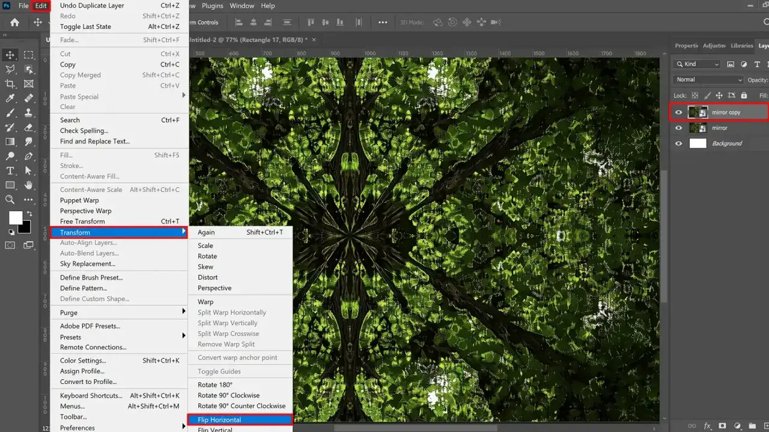769x432 pixels.
Task: Toggle Lock all padlock icon
Action: pyautogui.click(x=744, y=95)
